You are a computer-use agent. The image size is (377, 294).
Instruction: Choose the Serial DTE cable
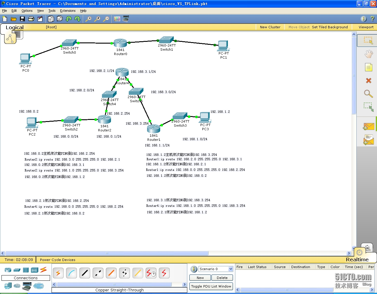coord(164,273)
